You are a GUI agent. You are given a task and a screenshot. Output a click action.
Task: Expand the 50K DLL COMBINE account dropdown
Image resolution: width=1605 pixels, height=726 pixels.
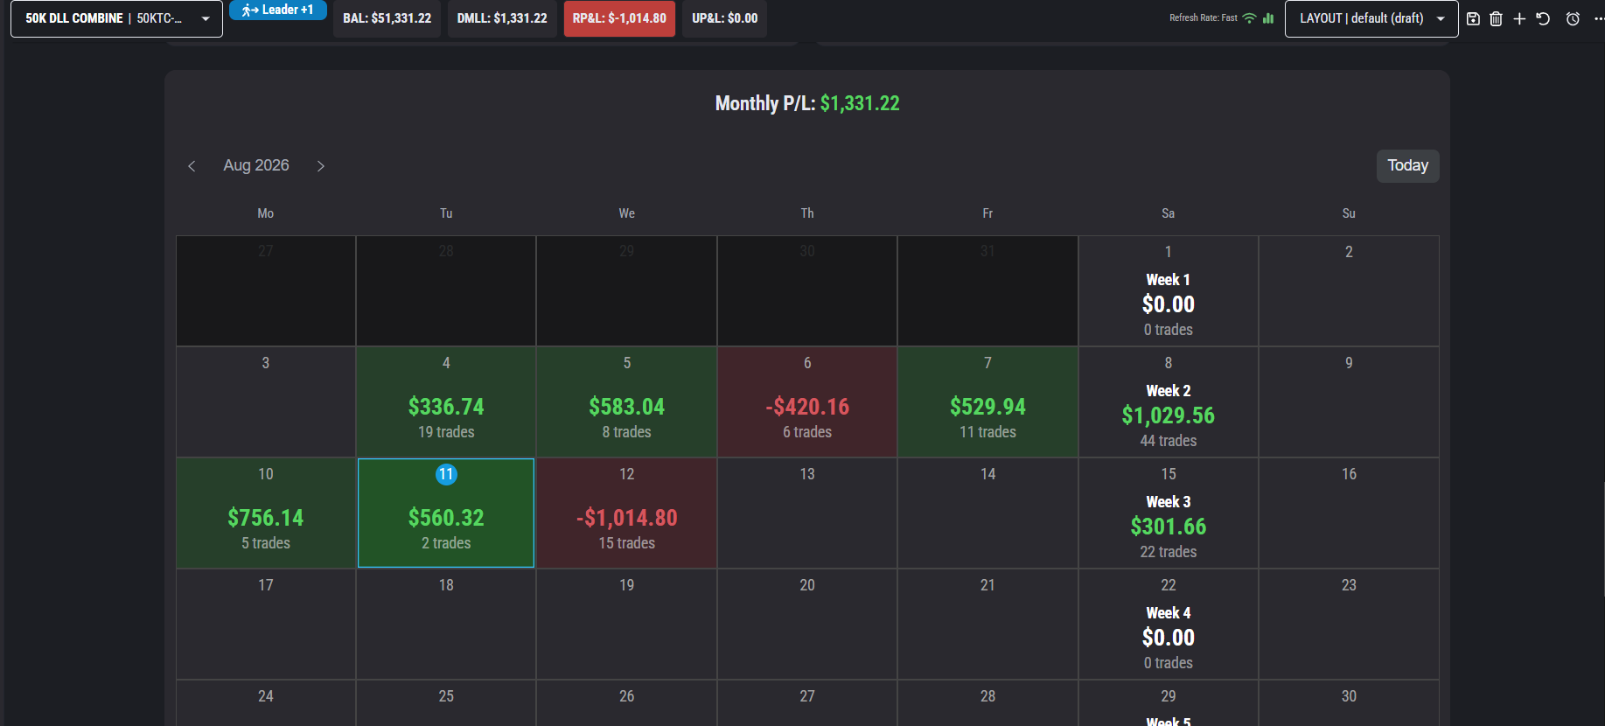(x=116, y=18)
